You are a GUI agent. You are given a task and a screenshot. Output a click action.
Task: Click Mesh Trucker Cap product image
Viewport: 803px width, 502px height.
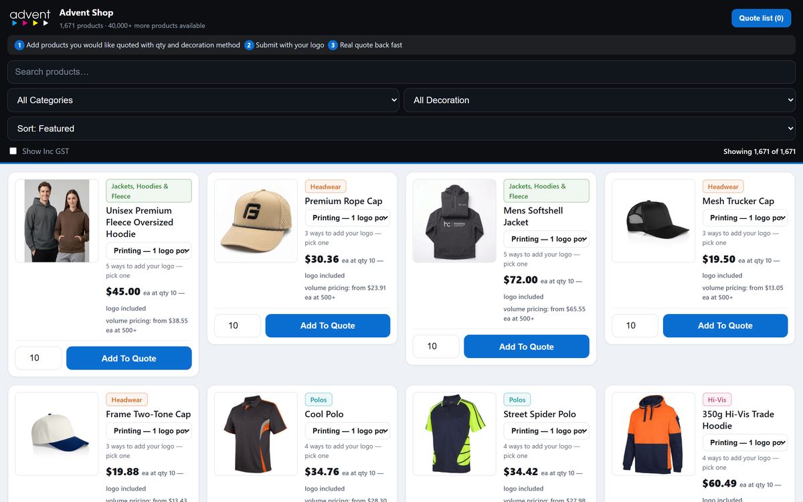(x=653, y=221)
